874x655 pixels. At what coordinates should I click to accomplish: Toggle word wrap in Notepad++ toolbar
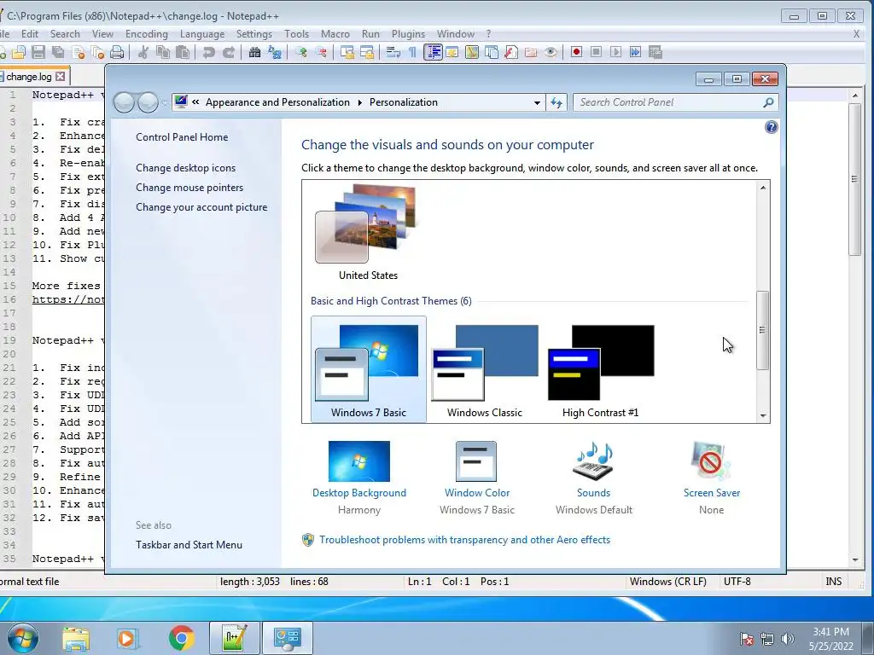tap(393, 52)
